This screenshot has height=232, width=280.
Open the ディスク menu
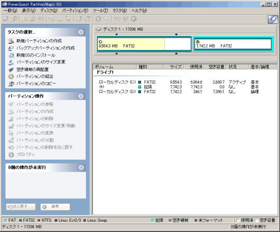click(49, 11)
